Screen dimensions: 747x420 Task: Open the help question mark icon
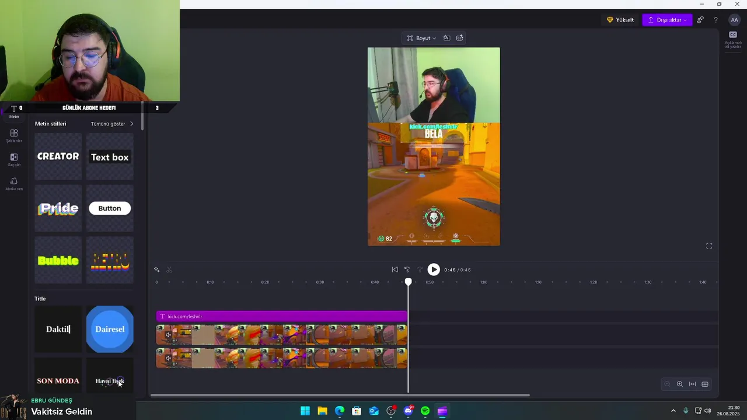(x=716, y=20)
